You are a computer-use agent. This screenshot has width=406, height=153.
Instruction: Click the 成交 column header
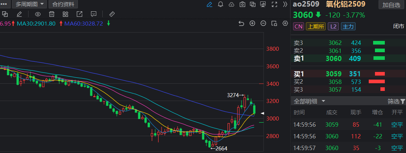tap(332, 112)
